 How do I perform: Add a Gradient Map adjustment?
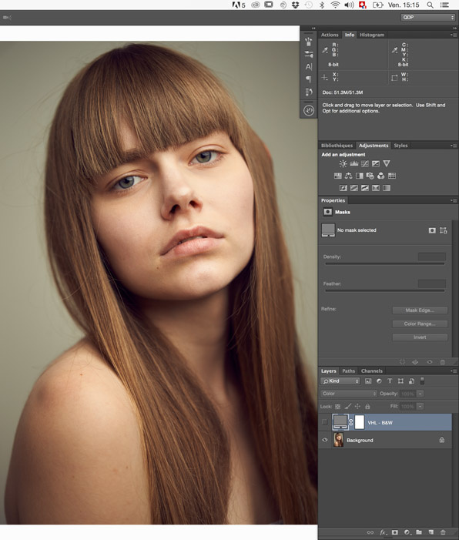(x=387, y=188)
